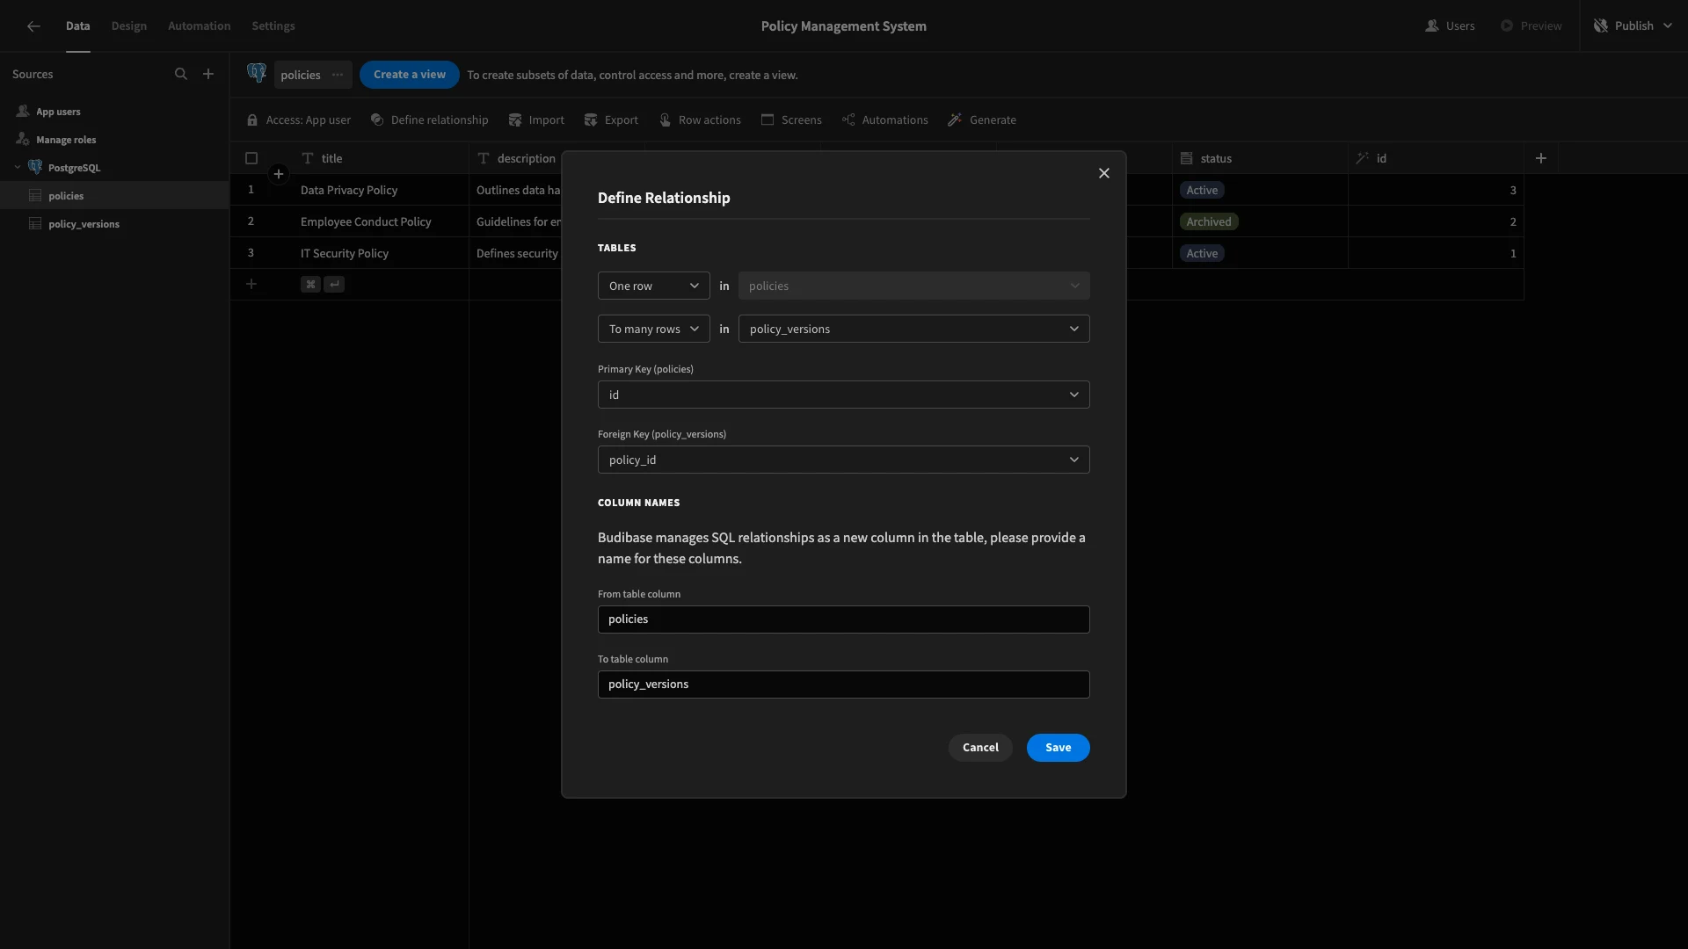Click the policies table icon in sidebar
This screenshot has width=1688, height=949.
point(35,196)
